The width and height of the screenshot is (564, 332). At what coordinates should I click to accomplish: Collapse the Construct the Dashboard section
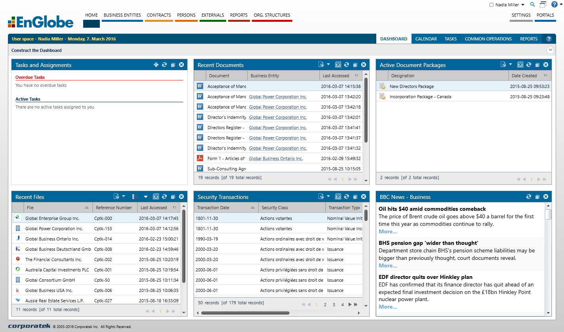tap(550, 50)
